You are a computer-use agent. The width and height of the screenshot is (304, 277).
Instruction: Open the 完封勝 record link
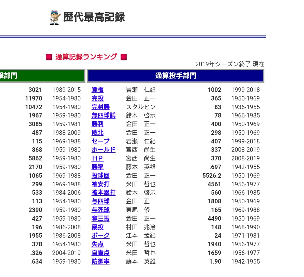[101, 107]
